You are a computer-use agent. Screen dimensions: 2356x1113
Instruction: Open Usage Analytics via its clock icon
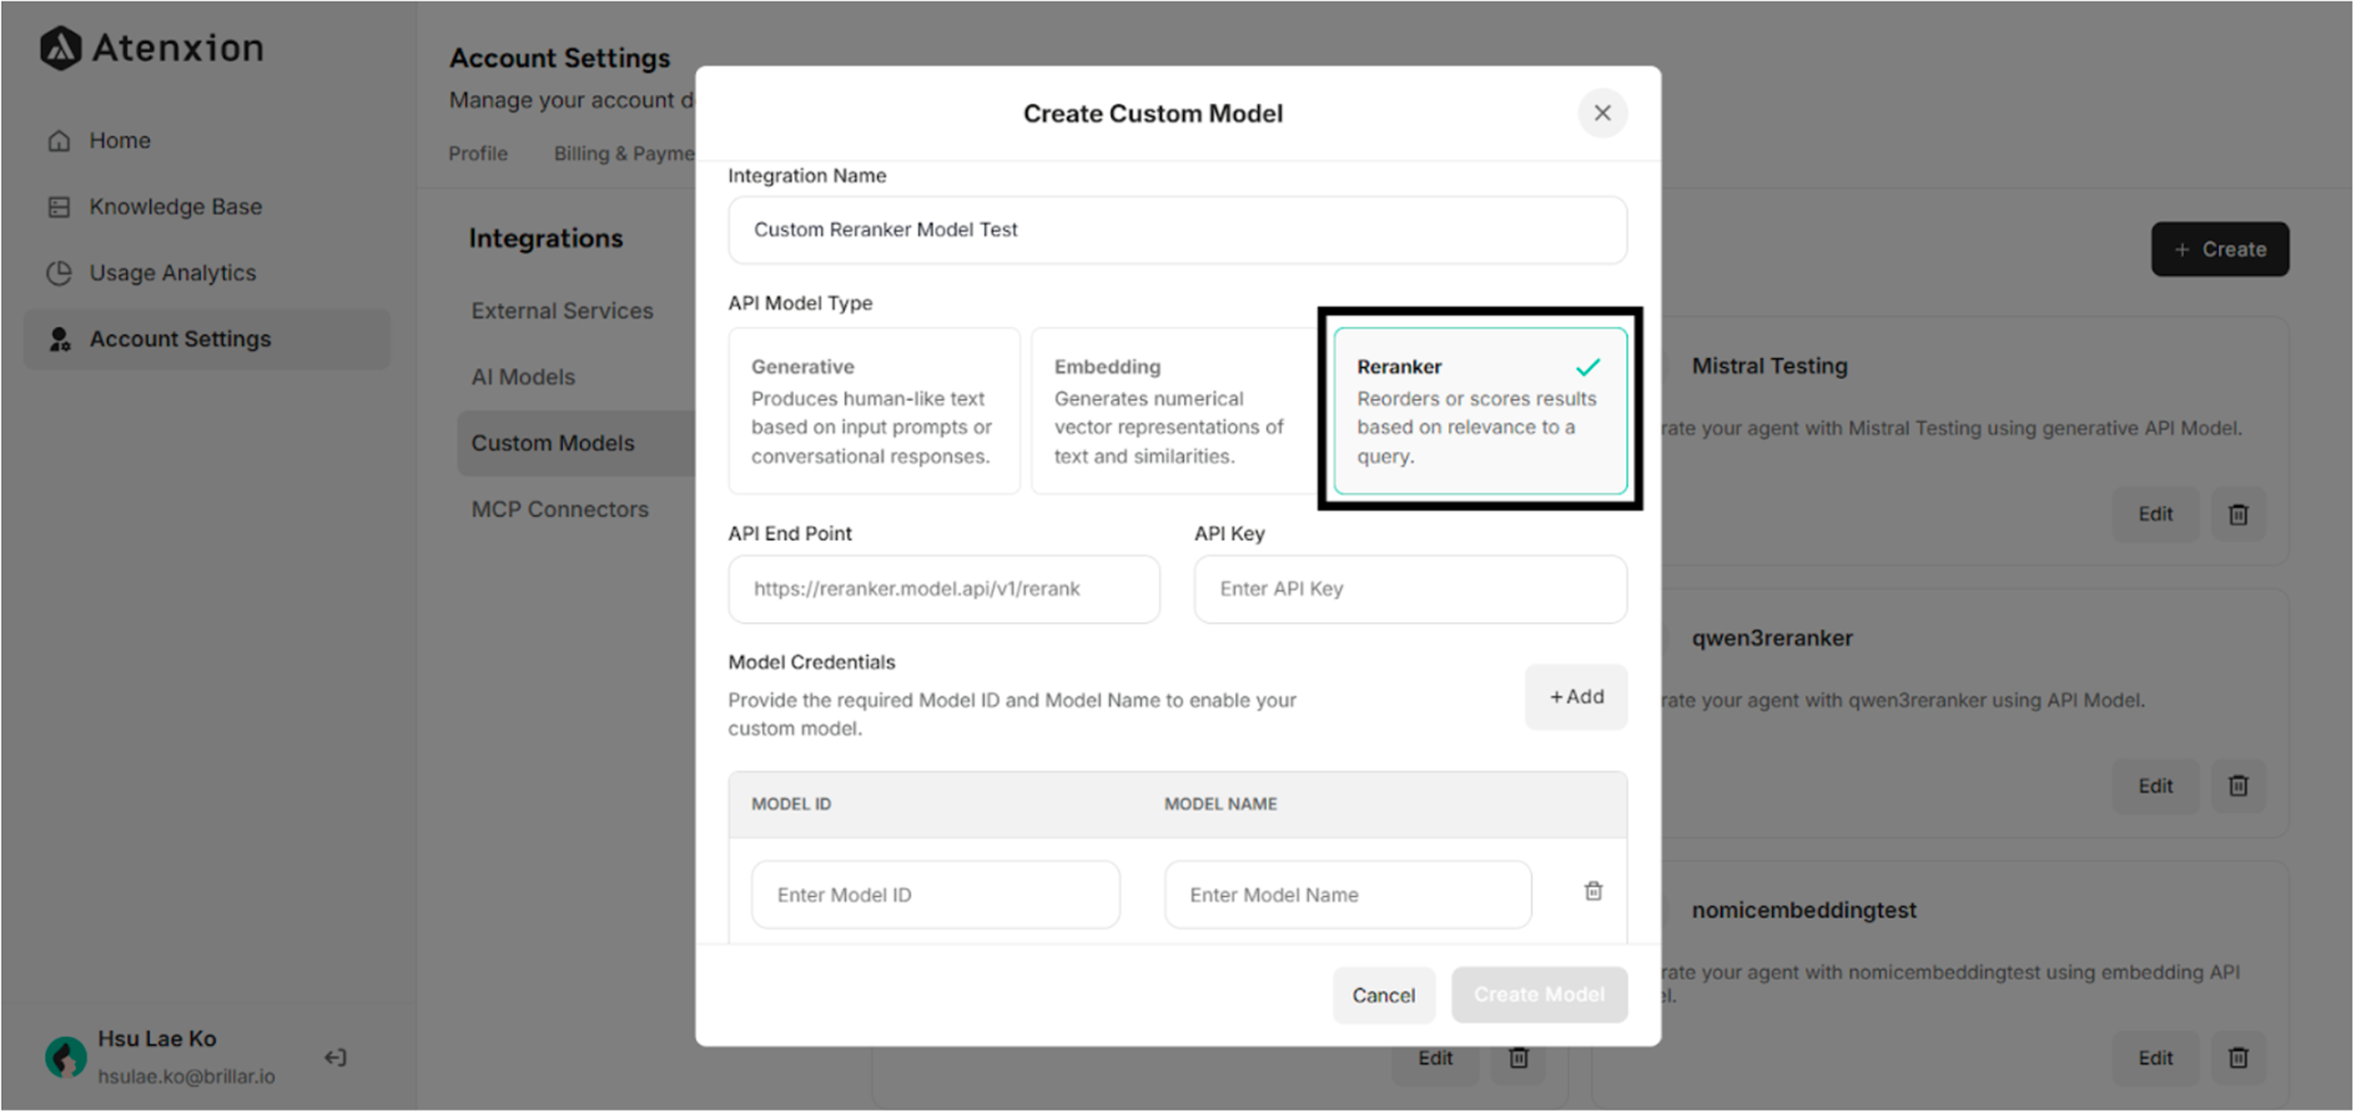pos(59,271)
